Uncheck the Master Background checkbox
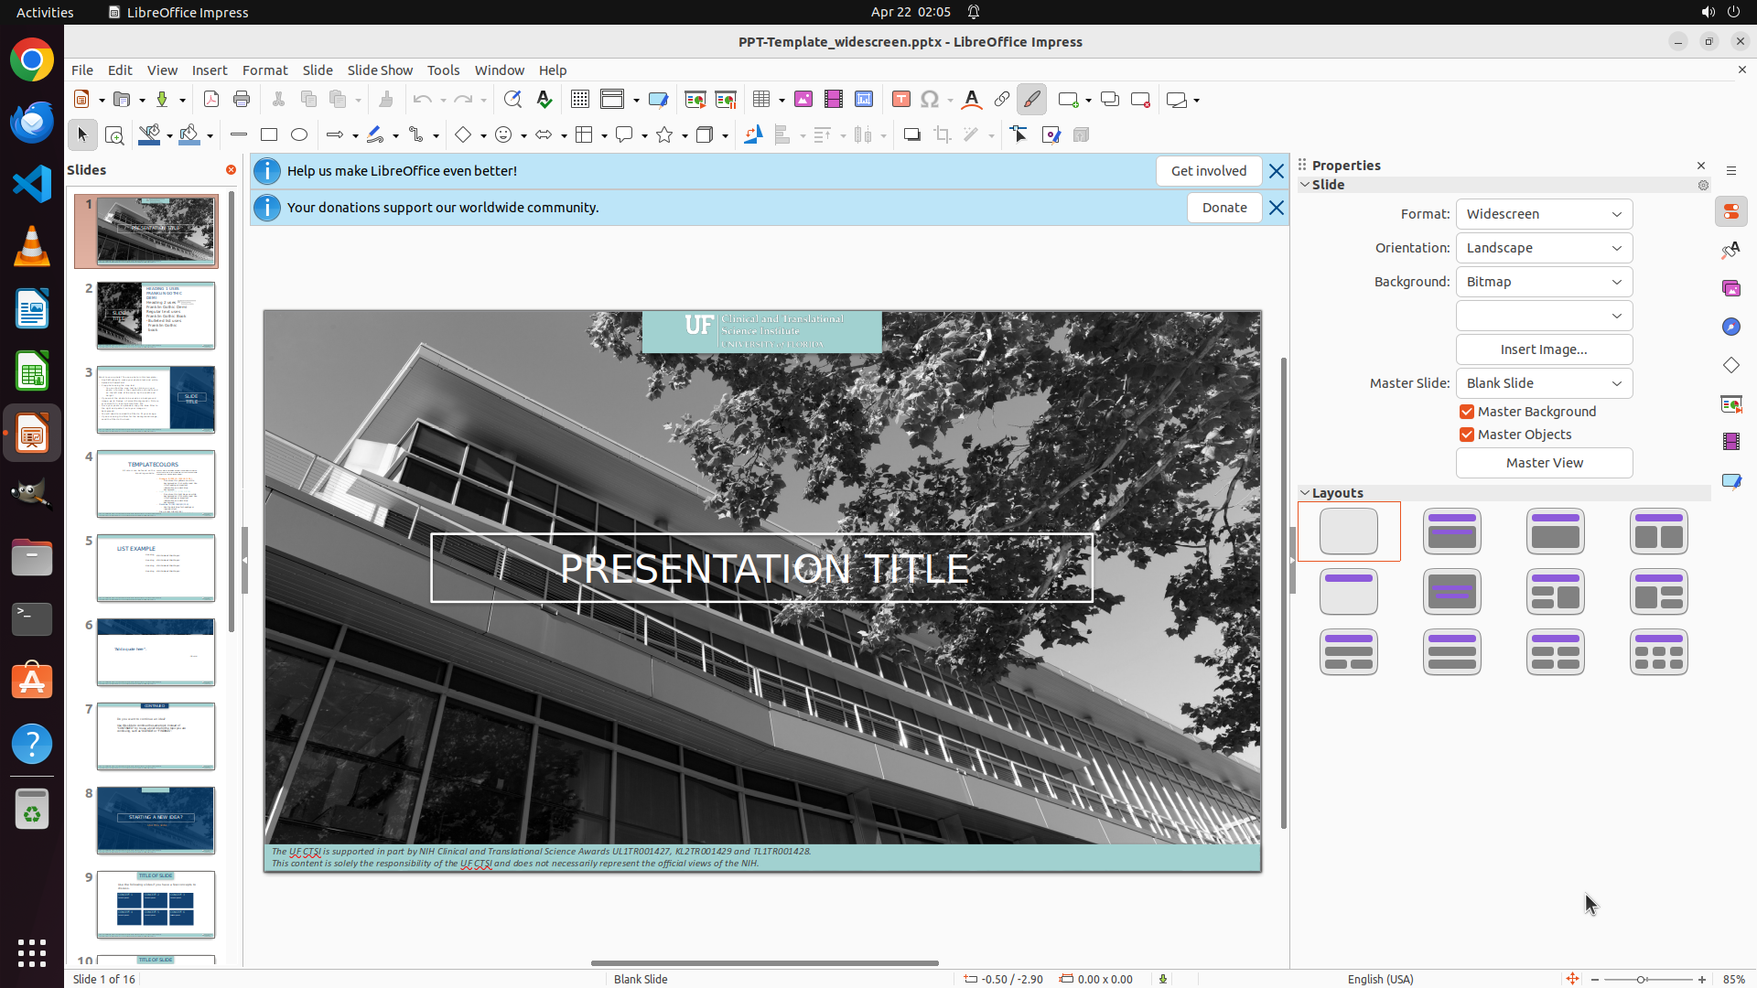 (1467, 412)
